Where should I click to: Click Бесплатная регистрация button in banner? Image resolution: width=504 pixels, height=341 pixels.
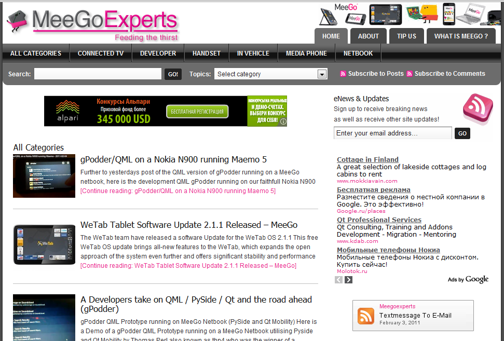[197, 112]
